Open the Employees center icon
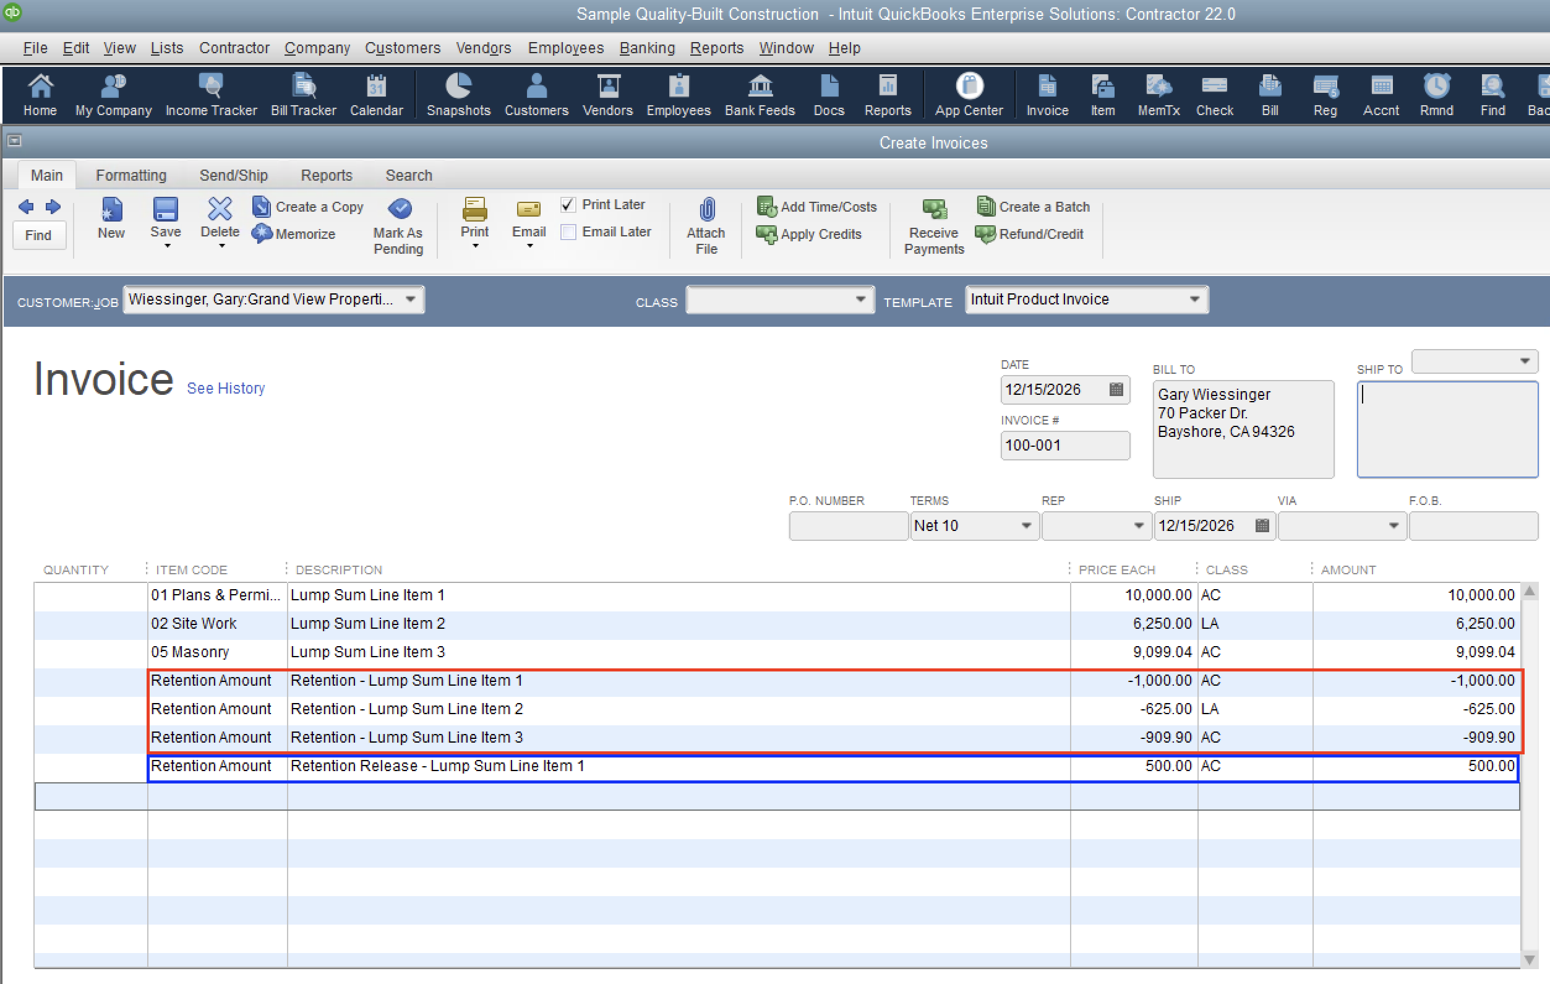The width and height of the screenshot is (1550, 984). coord(679,95)
